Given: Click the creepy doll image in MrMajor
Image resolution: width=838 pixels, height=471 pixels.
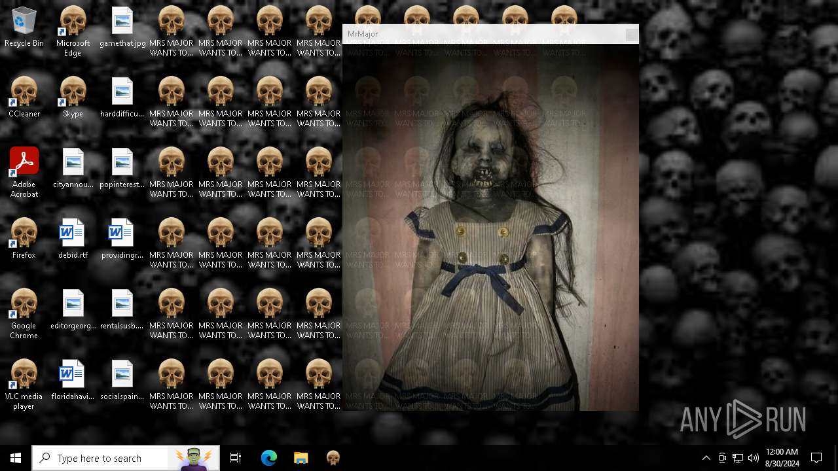Looking at the screenshot, I should [490, 227].
